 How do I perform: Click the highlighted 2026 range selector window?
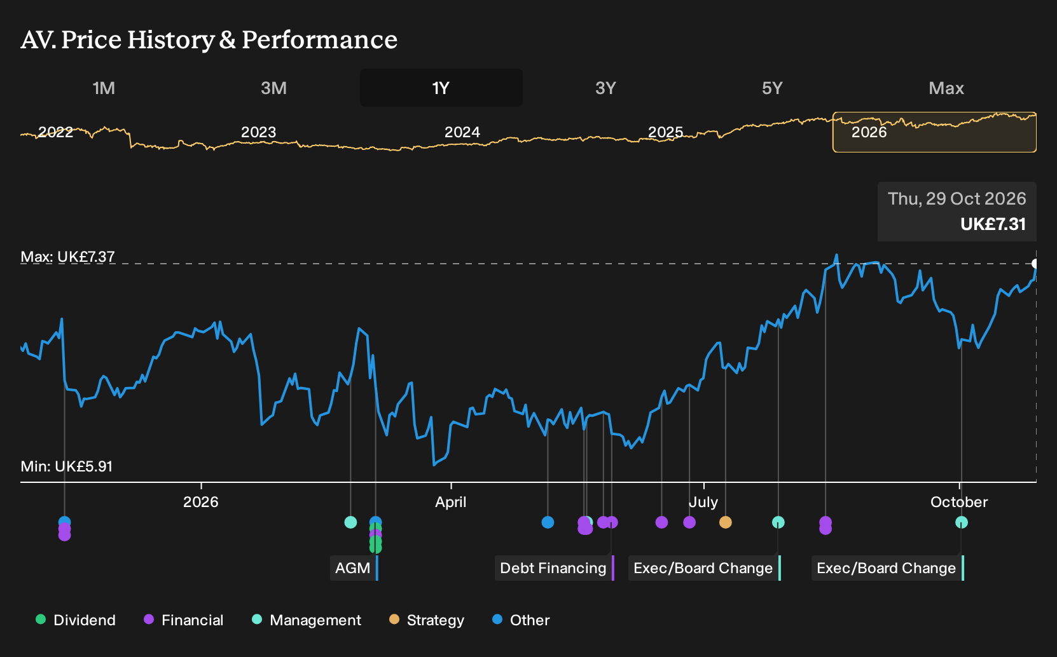click(x=934, y=132)
